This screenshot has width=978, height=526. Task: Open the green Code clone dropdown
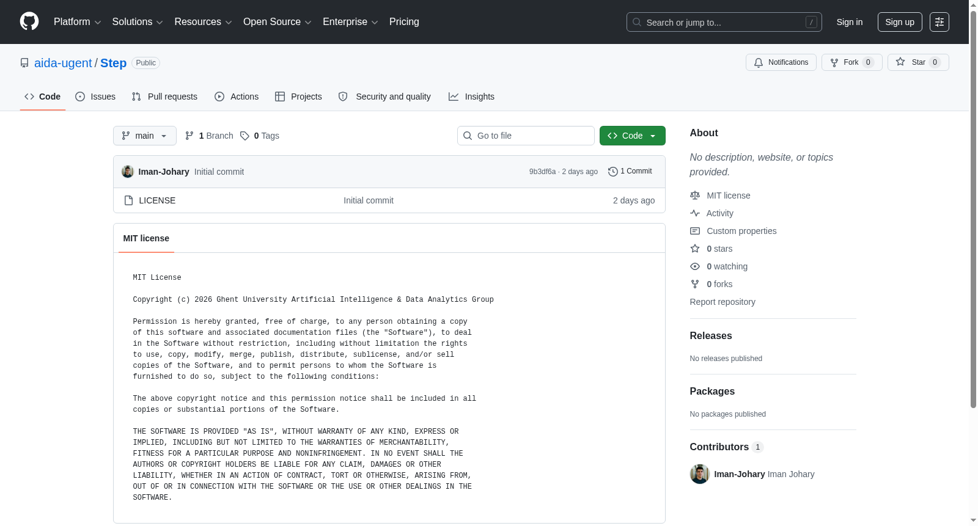pyautogui.click(x=633, y=136)
